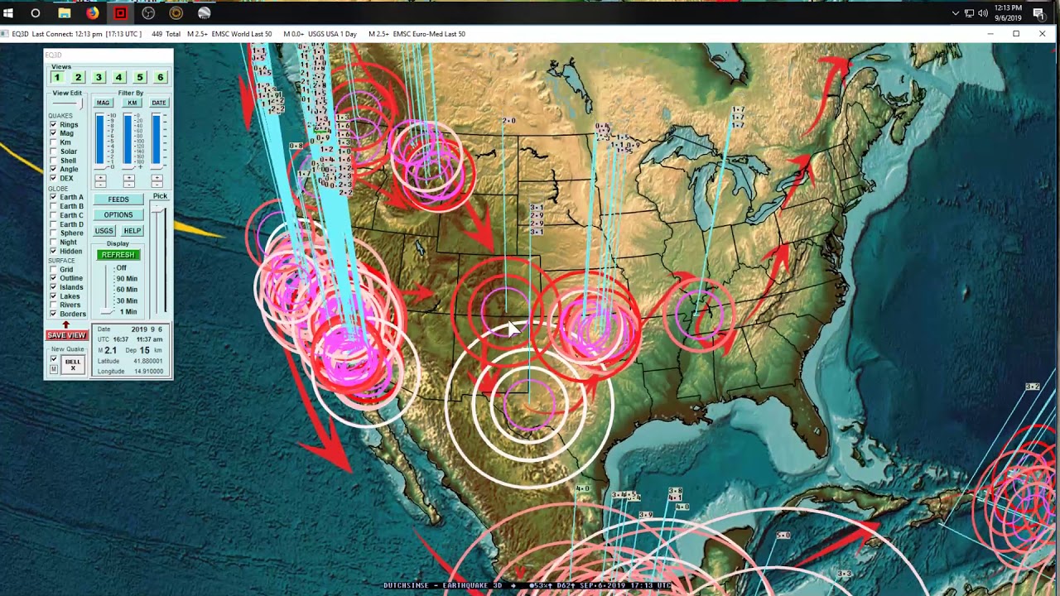The height and width of the screenshot is (596, 1060).
Task: Launch Firefox from the taskbar
Action: coord(92,13)
